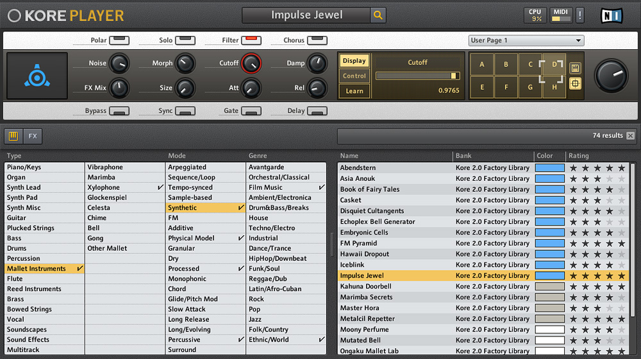Click the Morph knob
Image resolution: width=641 pixels, height=359 pixels.
tap(185, 63)
